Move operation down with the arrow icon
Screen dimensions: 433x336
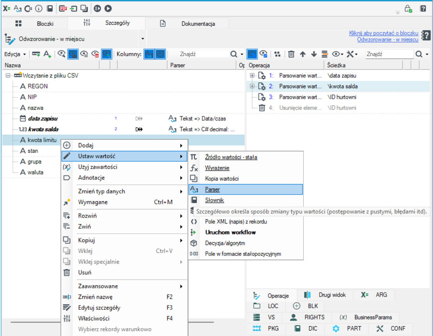[314, 54]
